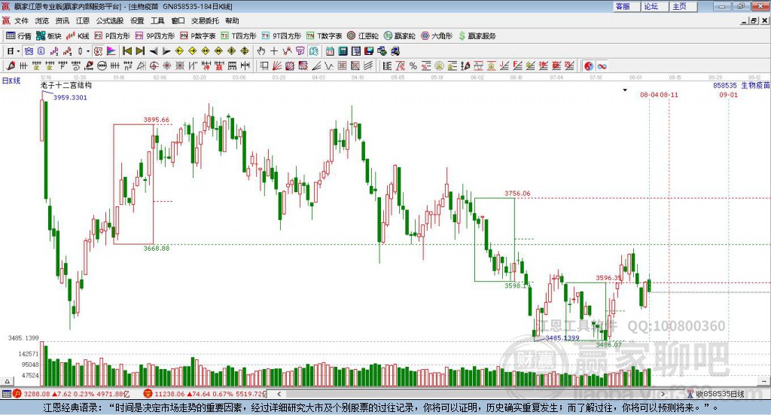Open the 帮助 menu

232,20
